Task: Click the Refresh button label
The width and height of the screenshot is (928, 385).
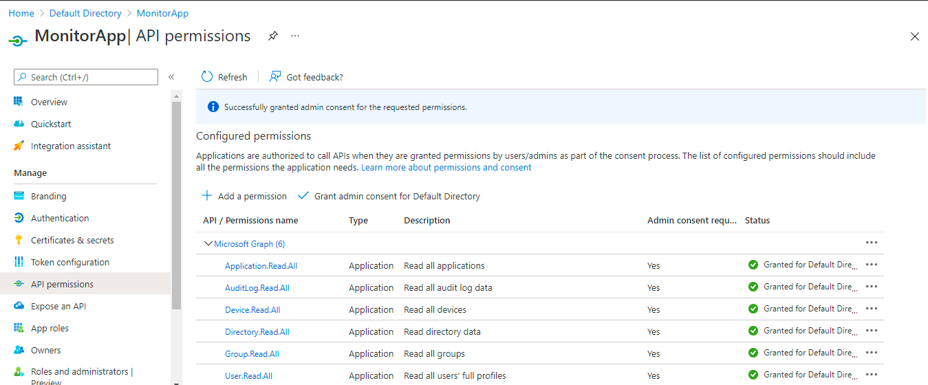Action: [233, 77]
